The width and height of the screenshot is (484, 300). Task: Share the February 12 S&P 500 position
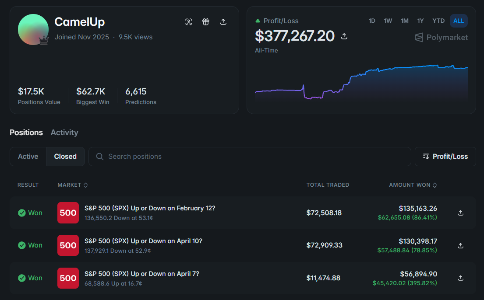(x=460, y=213)
